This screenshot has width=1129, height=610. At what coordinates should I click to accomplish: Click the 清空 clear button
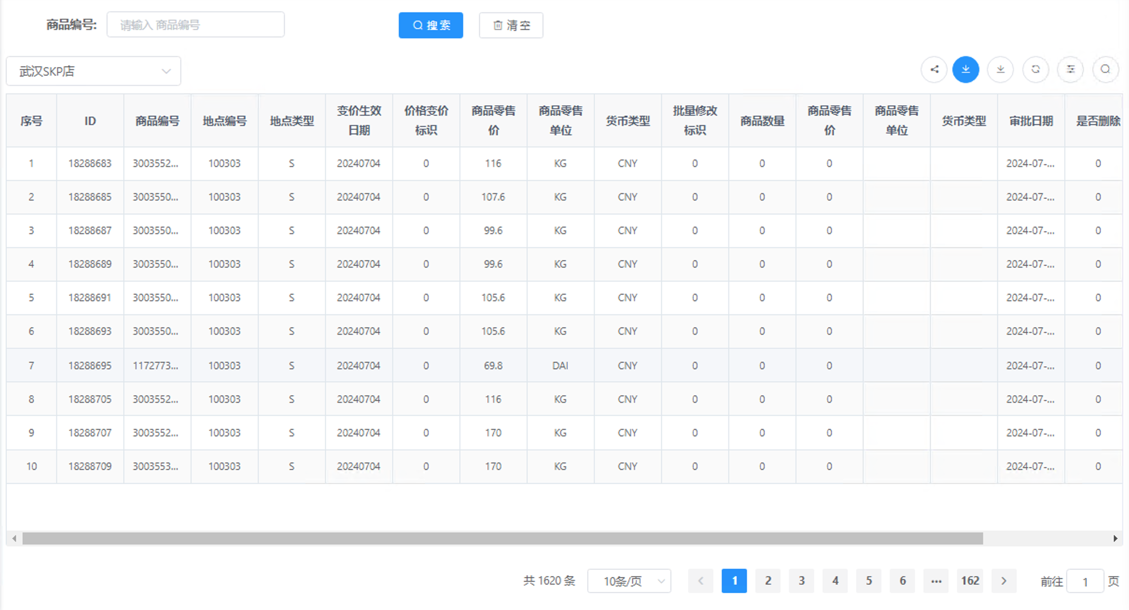pos(511,25)
